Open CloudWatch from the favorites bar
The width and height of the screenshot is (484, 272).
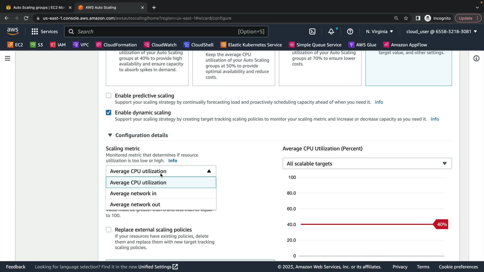tap(160, 45)
